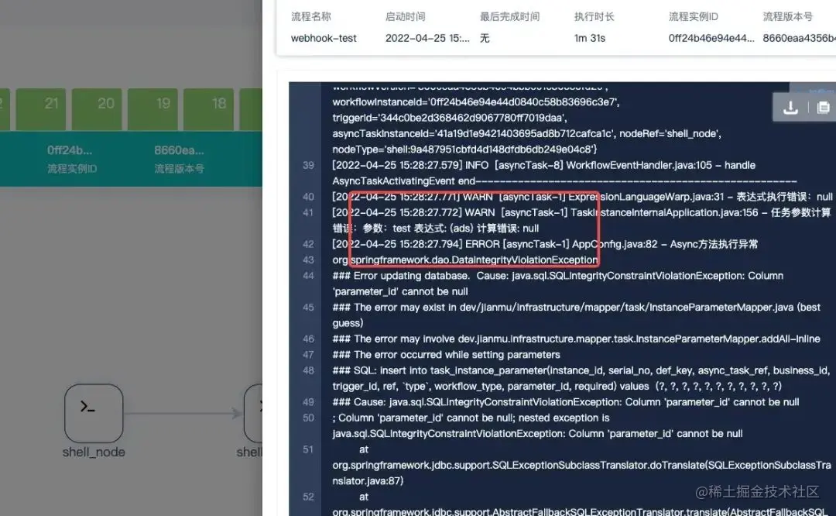Click version tile 18
836x516 pixels.
(x=208, y=108)
